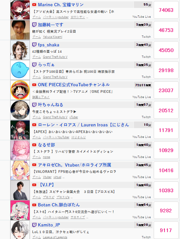This screenshot has width=180, height=239.
Task: Click the Twitch icon next to fps_shaka
Action: (x=34, y=45)
